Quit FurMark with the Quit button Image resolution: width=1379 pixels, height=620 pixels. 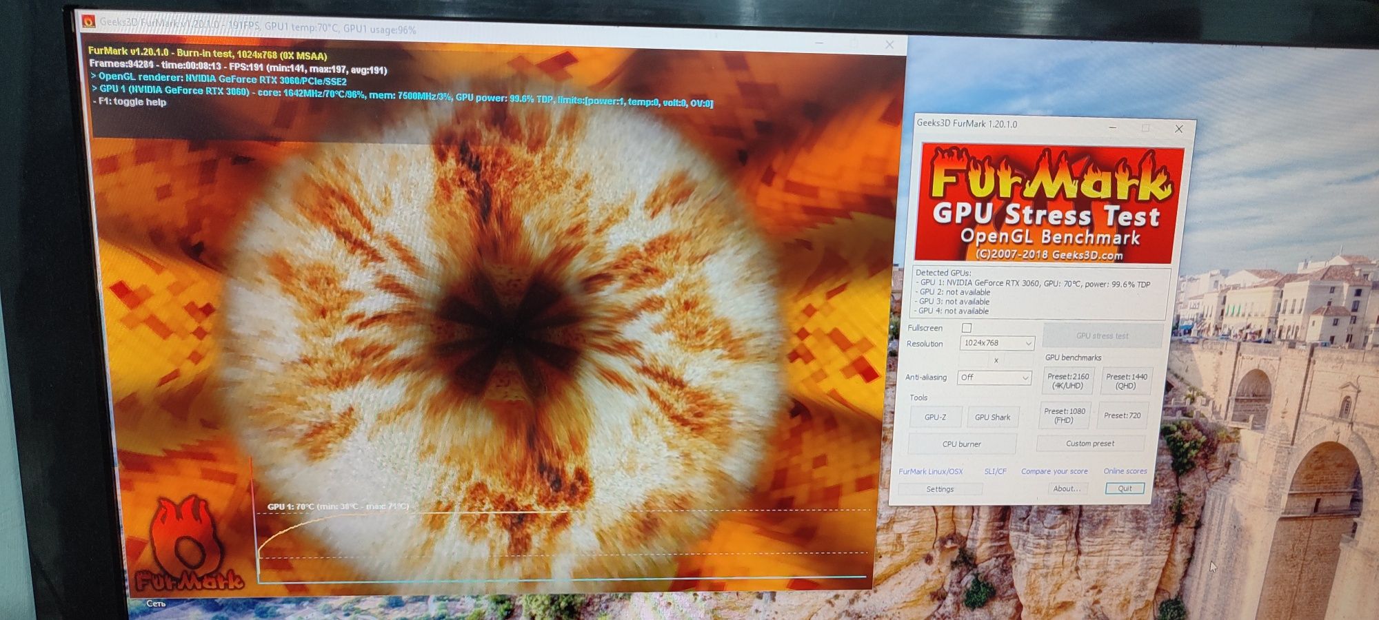pyautogui.click(x=1125, y=488)
